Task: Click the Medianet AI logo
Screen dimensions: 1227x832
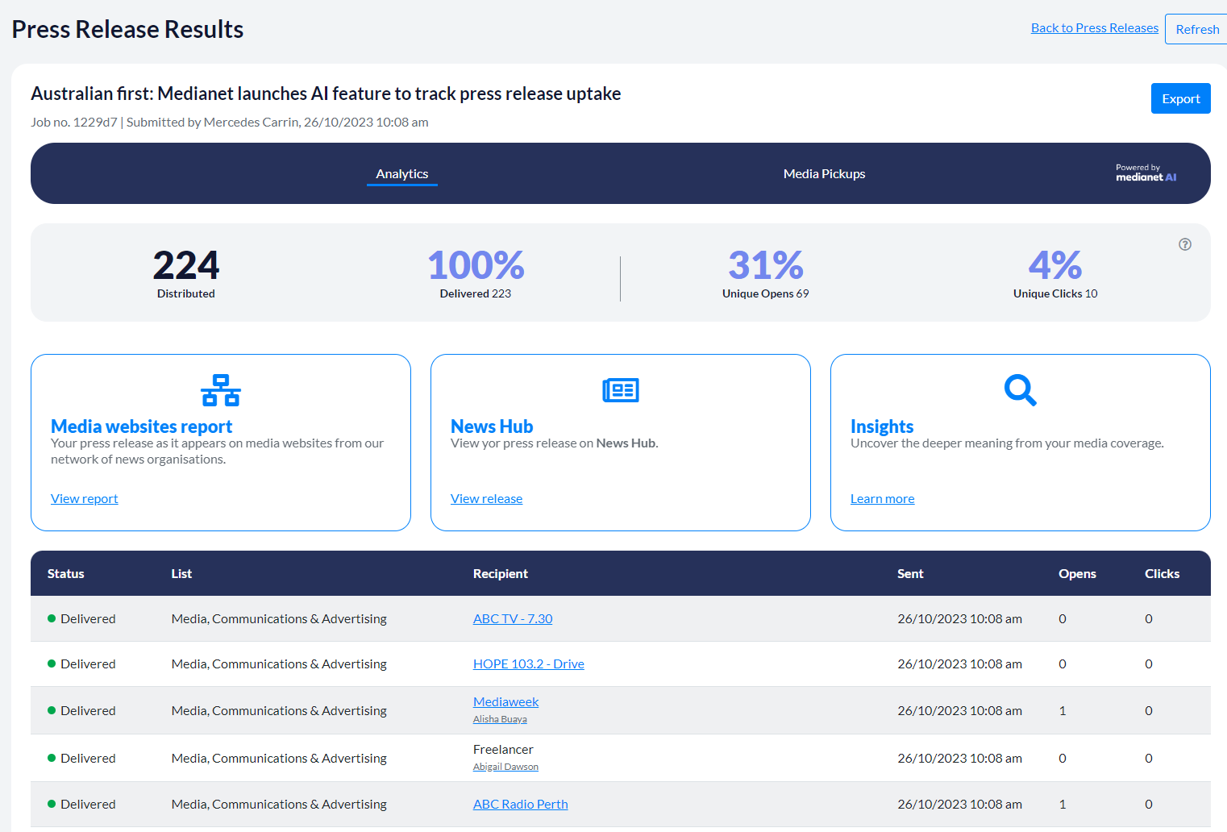Action: click(1146, 173)
